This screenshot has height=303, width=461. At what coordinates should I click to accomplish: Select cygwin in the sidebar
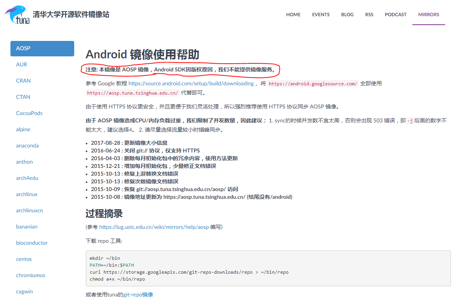coord(24,291)
